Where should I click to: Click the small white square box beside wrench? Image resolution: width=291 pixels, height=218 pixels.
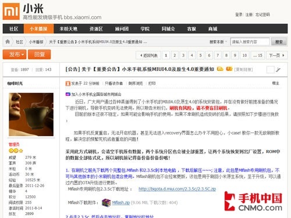(270, 70)
